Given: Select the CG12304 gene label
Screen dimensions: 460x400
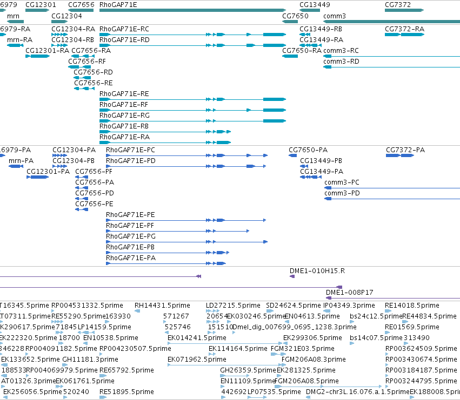Looking at the screenshot, I should (66, 16).
